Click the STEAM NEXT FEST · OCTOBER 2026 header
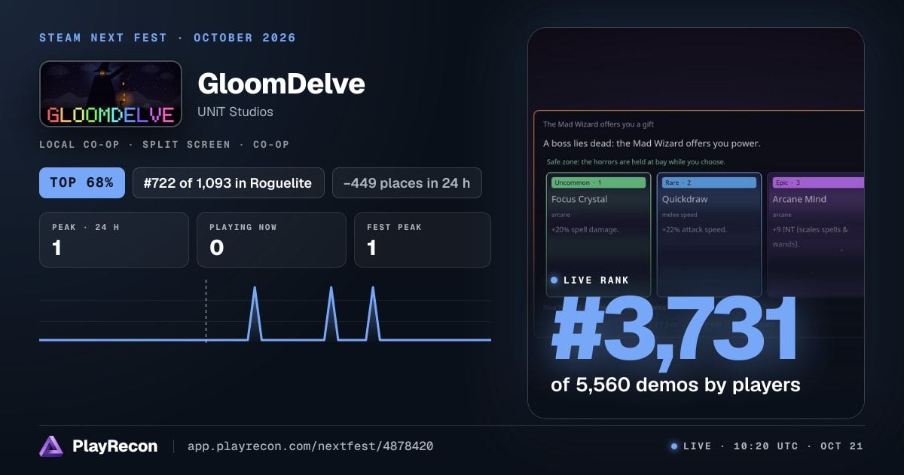The image size is (904, 475). (x=167, y=38)
